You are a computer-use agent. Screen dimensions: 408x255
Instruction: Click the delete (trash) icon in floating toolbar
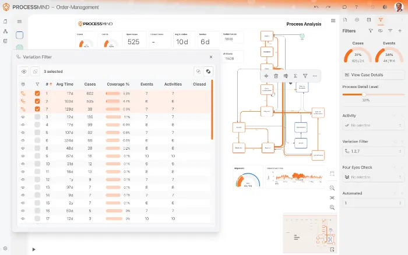276,76
